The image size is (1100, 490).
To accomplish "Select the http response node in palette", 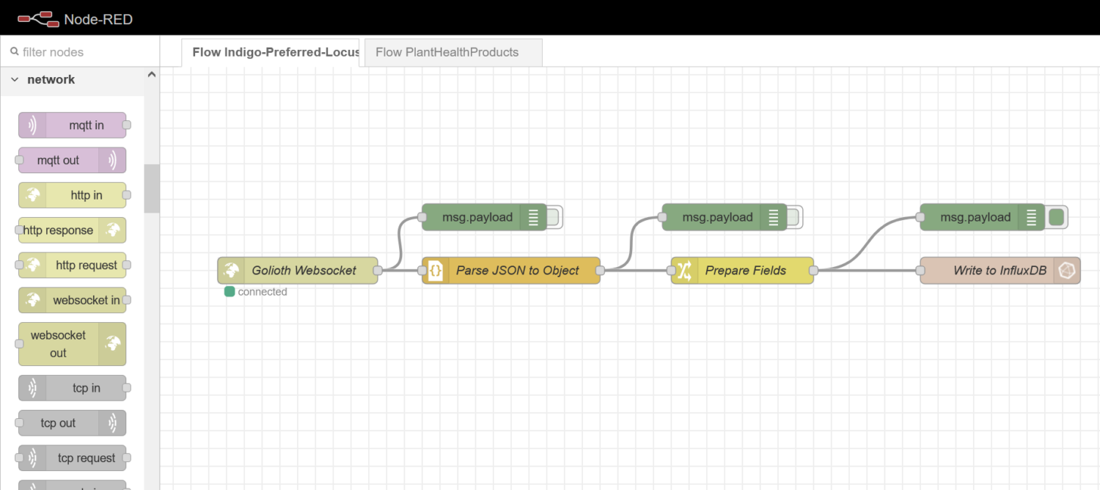I will pyautogui.click(x=72, y=230).
